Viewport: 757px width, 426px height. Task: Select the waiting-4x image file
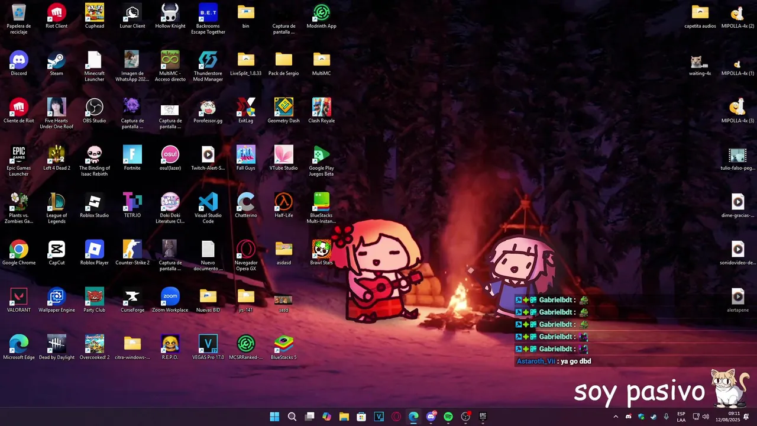click(700, 63)
